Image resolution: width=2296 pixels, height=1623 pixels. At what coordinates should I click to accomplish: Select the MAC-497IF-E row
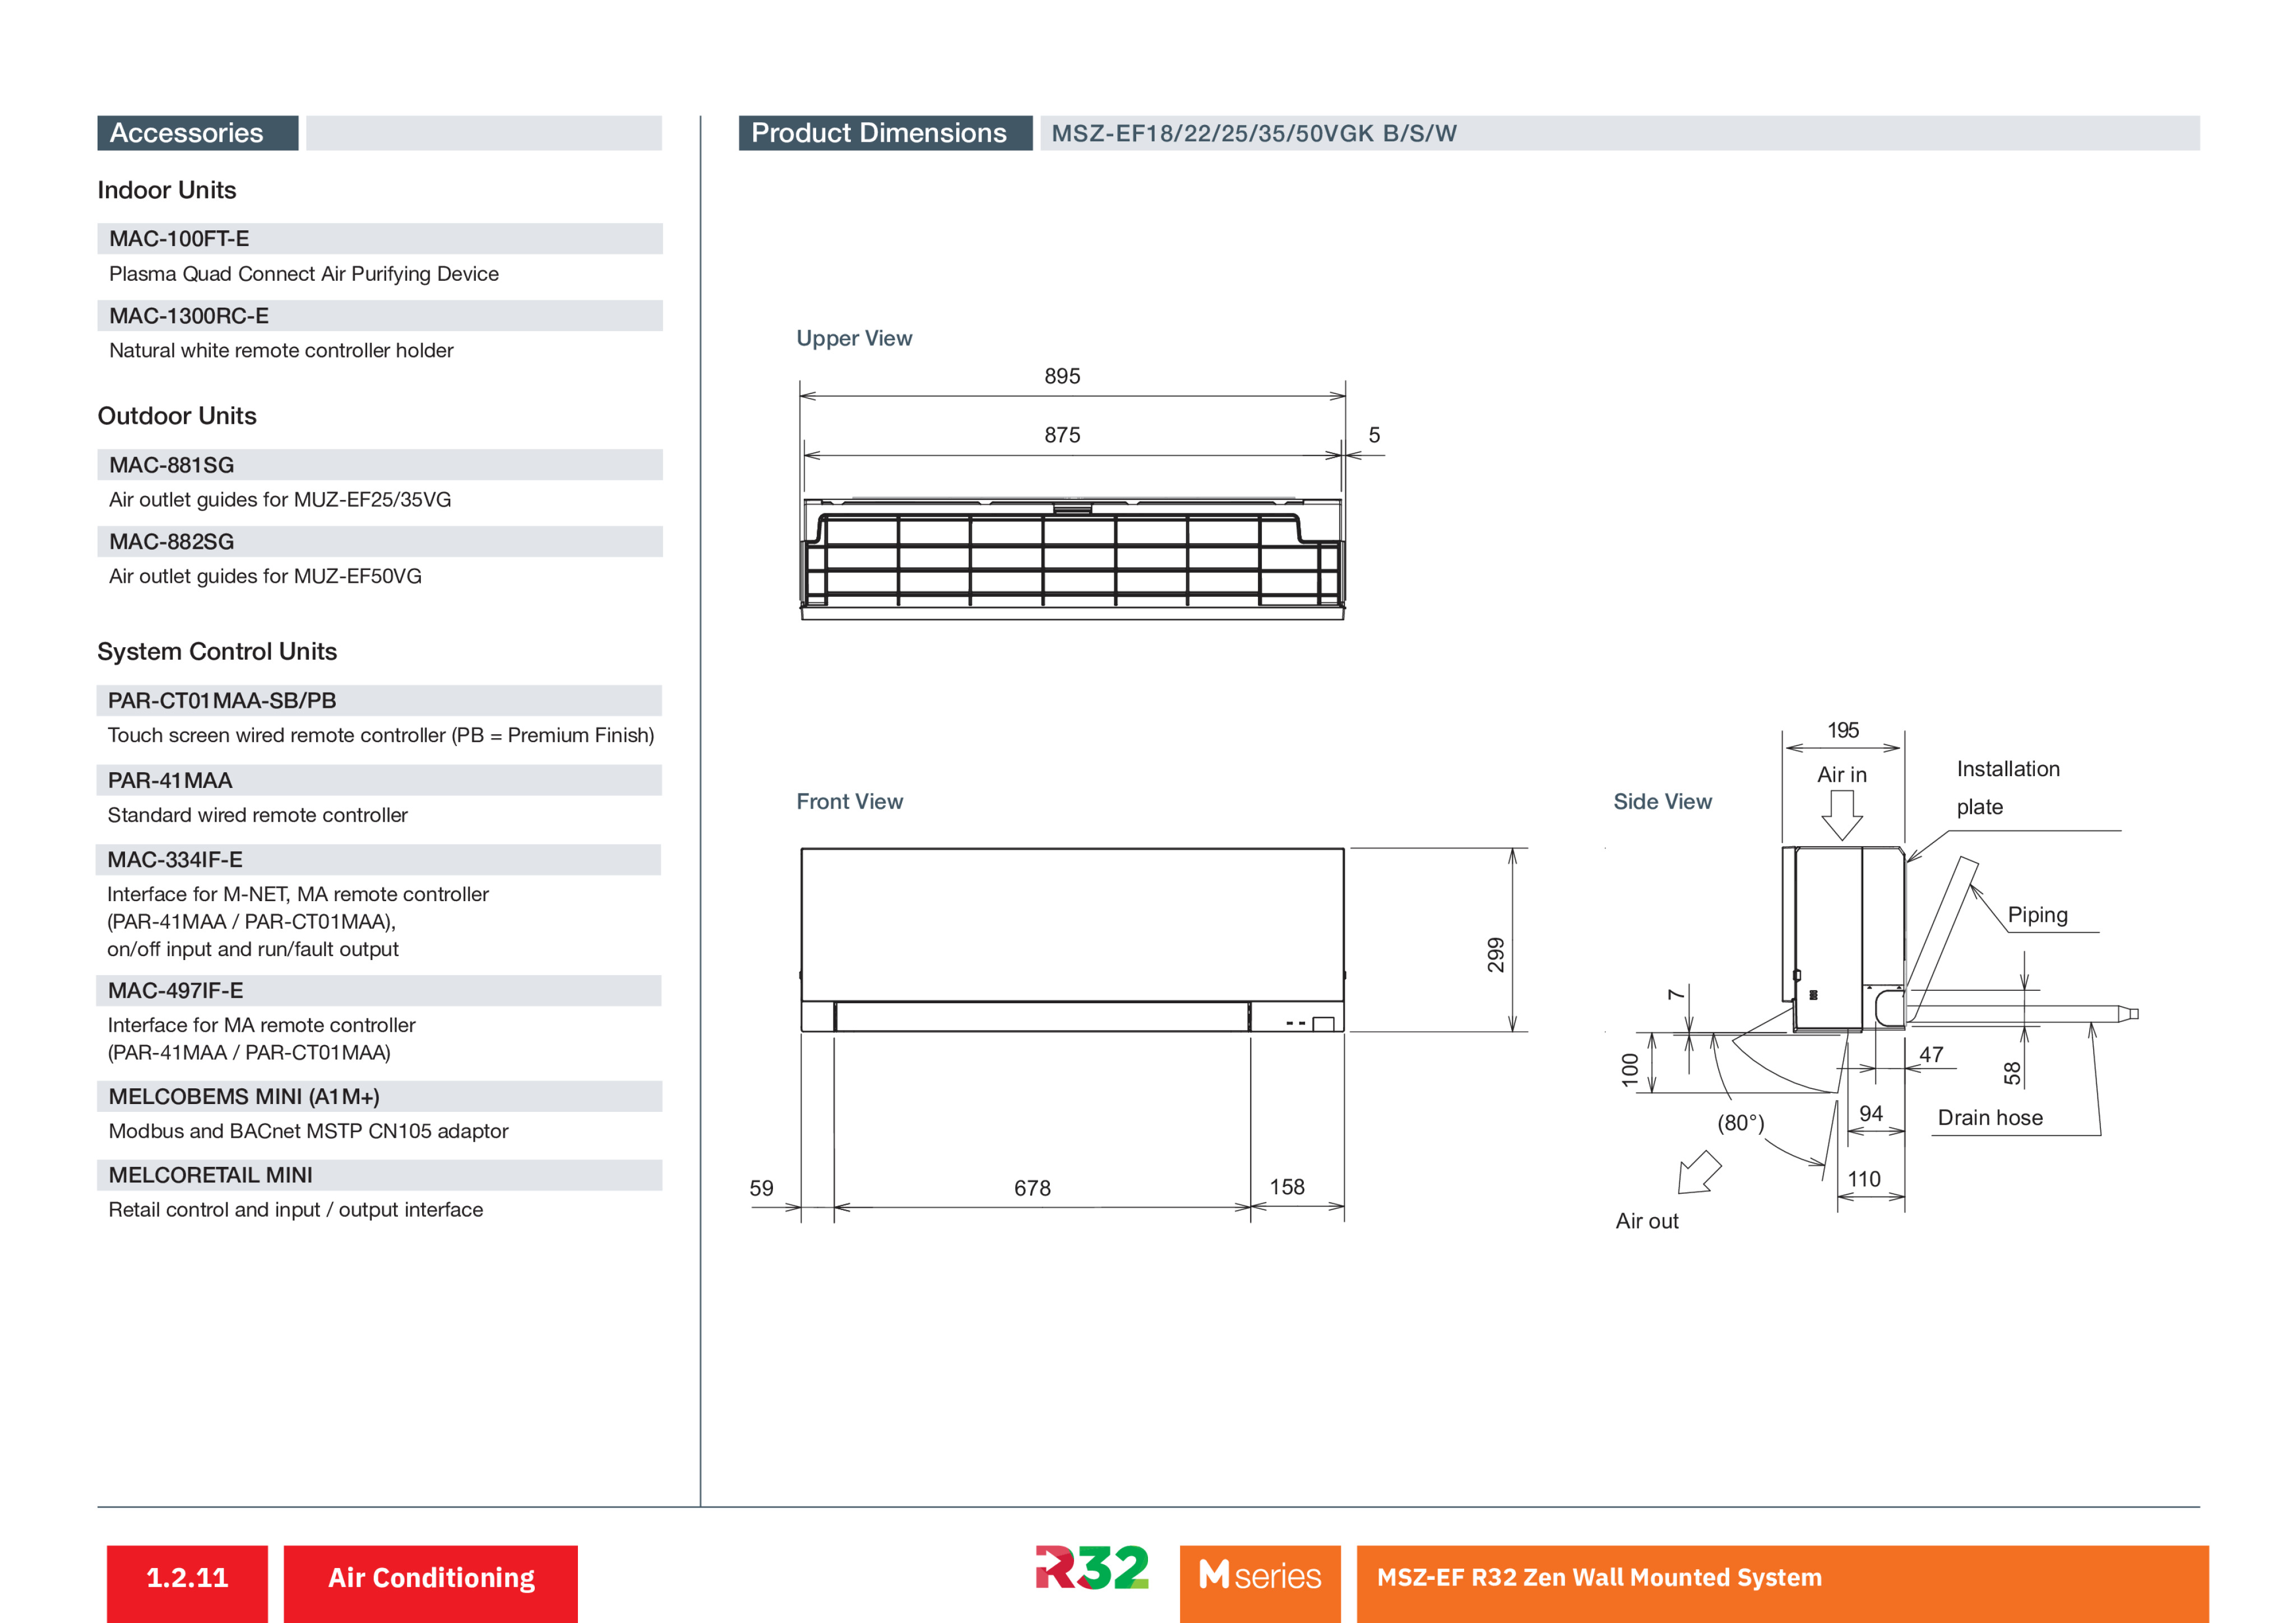coord(379,990)
